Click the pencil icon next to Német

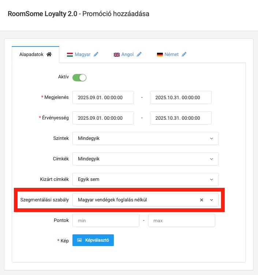coord(184,54)
